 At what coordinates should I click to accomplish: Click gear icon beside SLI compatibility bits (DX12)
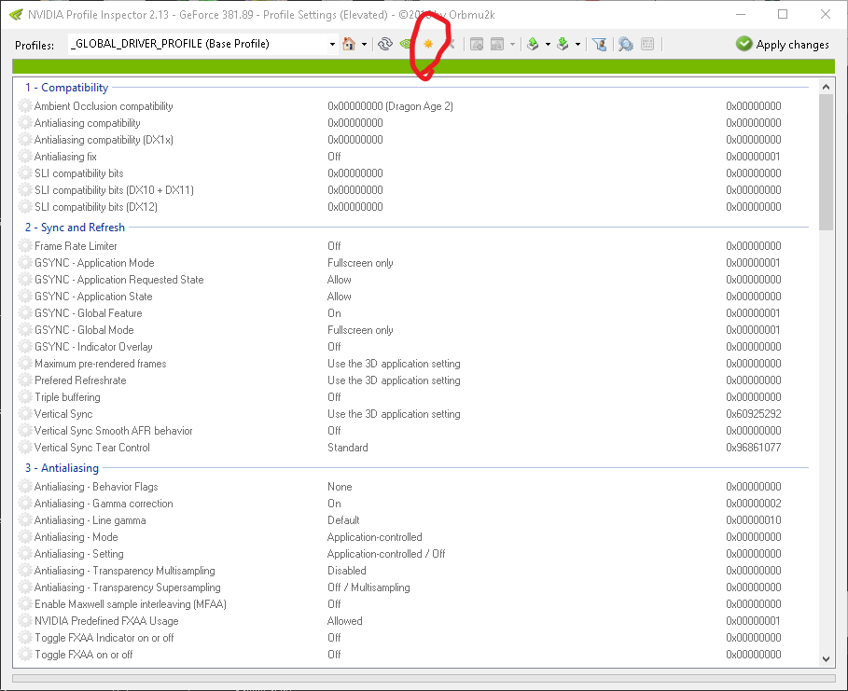coord(25,206)
